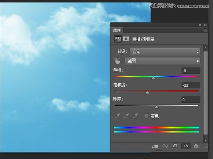The width and height of the screenshot is (213, 159).
Task: Click the panel resize grip corner
Action: click(206, 147)
